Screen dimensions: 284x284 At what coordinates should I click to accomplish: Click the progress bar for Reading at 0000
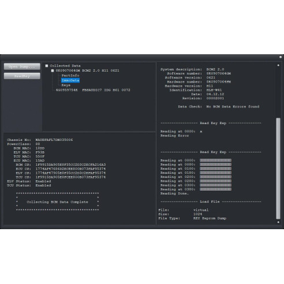click(215, 160)
